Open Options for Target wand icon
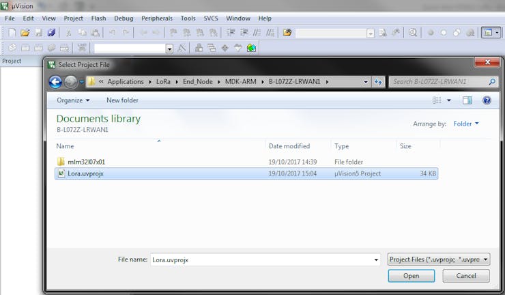 tap(182, 48)
